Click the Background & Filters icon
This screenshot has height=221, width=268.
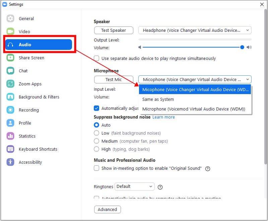pos(10,97)
